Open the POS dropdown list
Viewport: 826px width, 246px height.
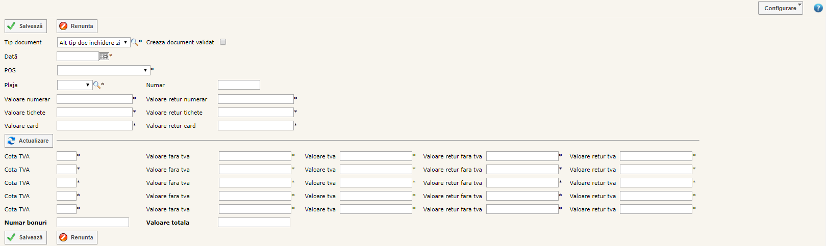click(x=103, y=70)
